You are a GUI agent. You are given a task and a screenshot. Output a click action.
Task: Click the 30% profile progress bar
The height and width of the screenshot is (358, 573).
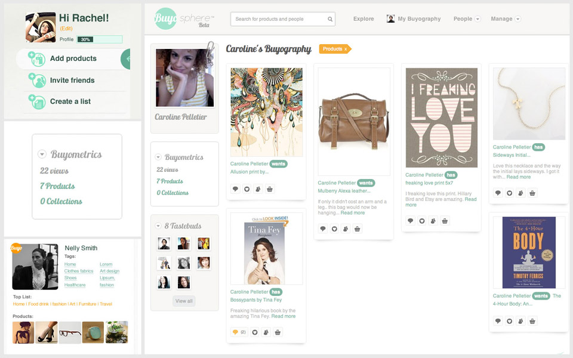point(99,39)
